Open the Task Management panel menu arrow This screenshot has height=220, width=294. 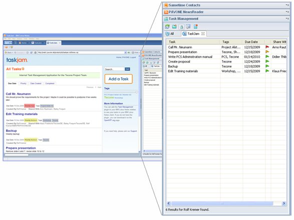pos(287,19)
